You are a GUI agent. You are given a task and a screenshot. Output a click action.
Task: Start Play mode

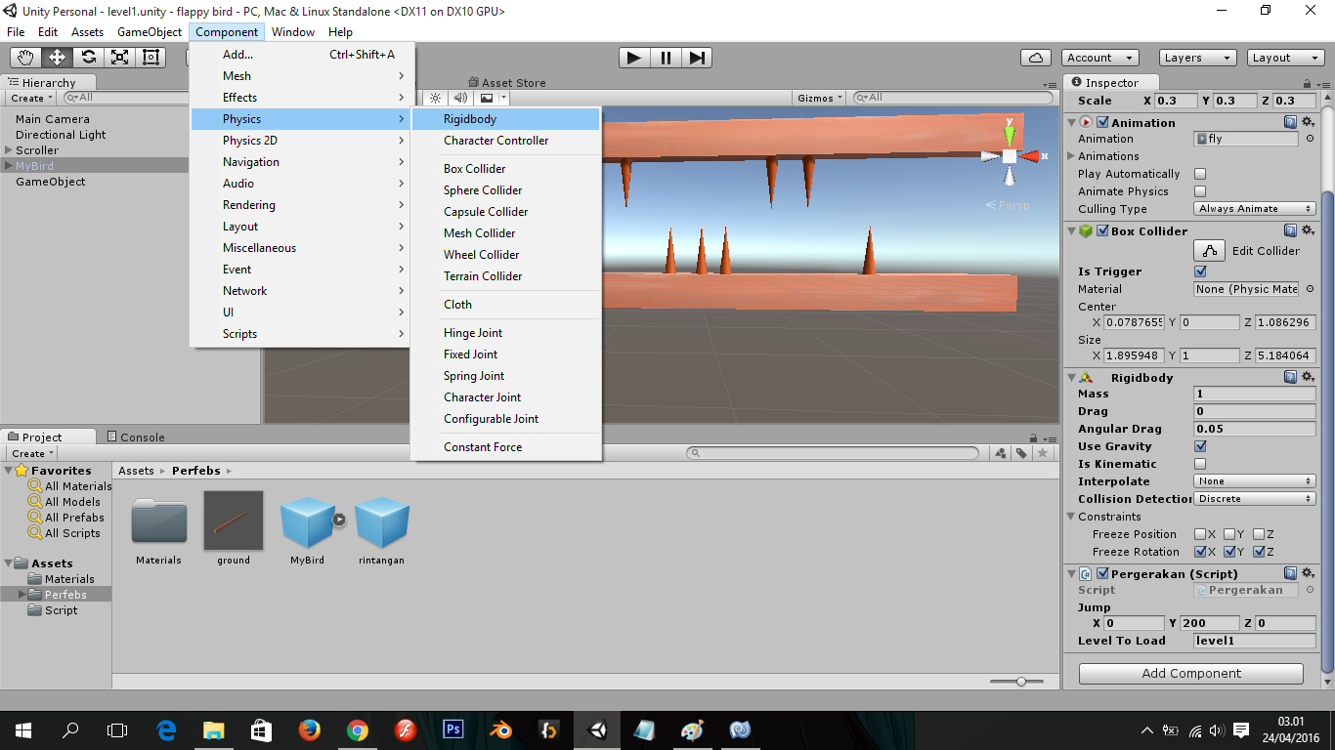634,58
